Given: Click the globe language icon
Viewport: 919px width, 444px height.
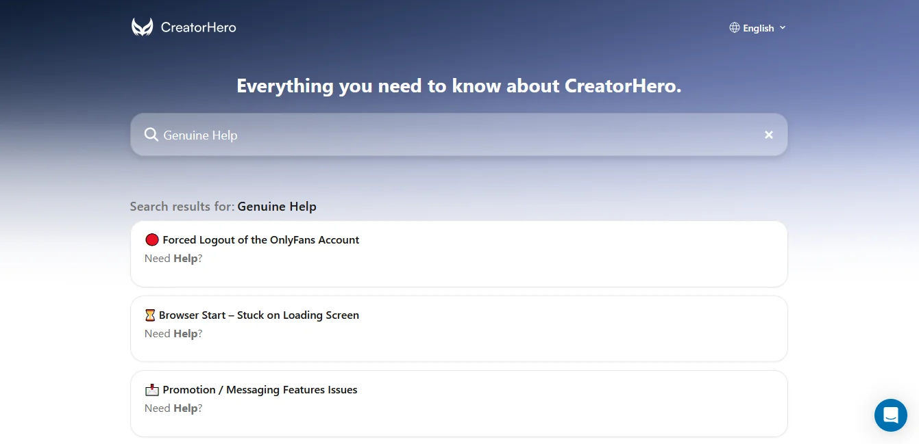Looking at the screenshot, I should [x=735, y=27].
